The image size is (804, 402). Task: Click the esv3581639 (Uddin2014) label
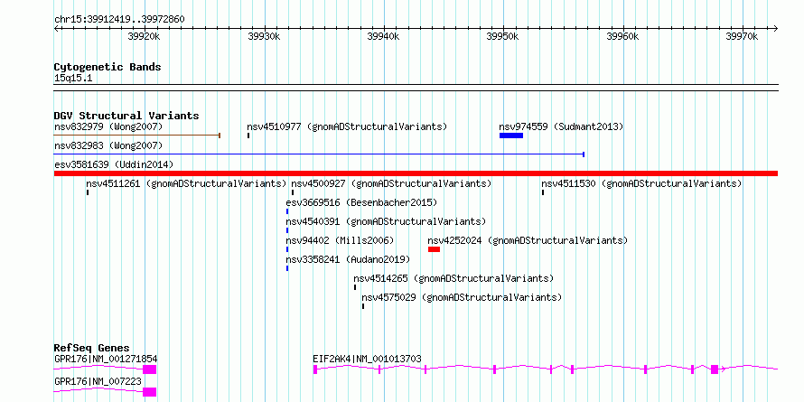(x=114, y=164)
